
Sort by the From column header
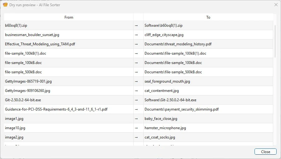69,17
